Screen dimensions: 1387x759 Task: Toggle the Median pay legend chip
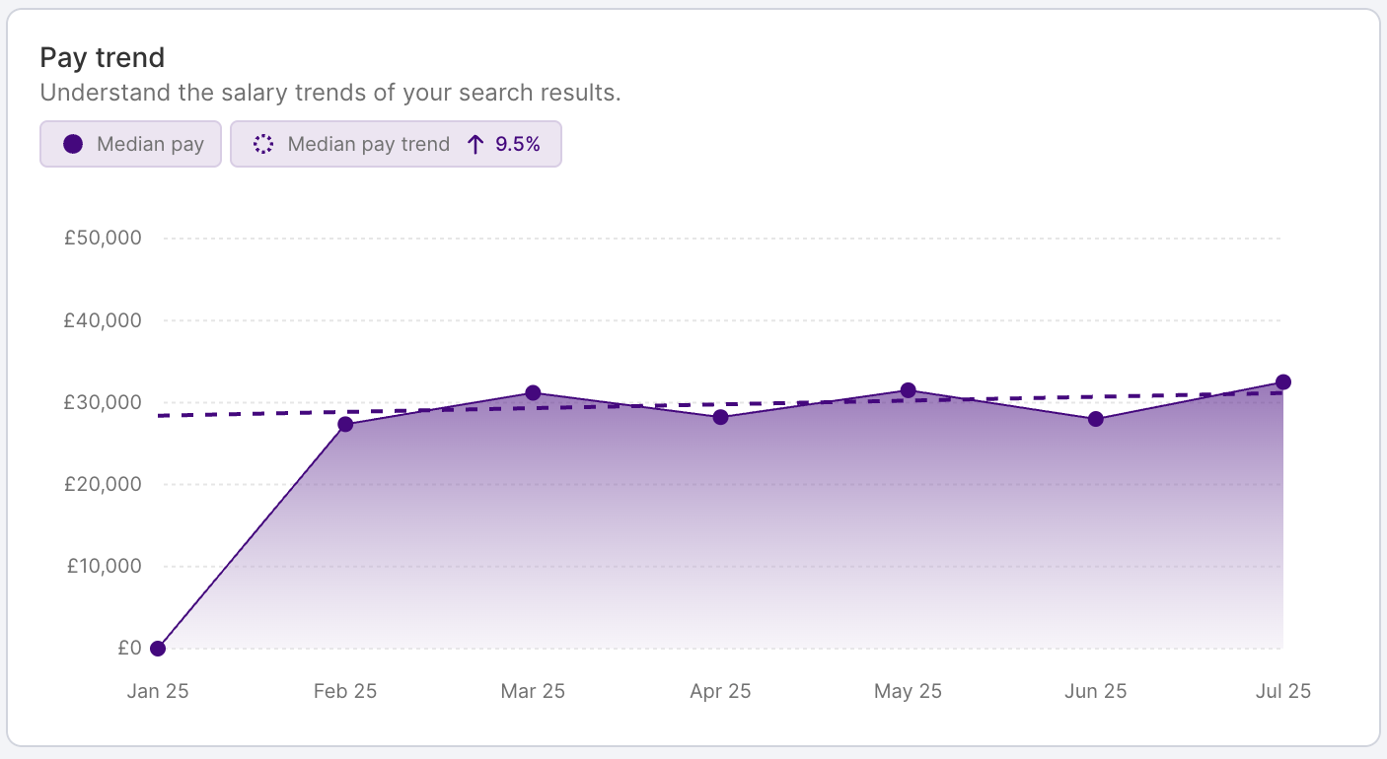pos(130,144)
